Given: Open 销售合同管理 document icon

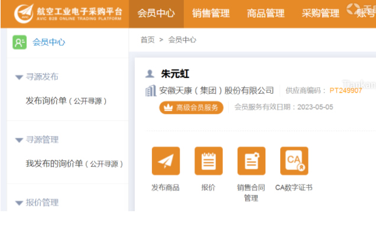Looking at the screenshot, I should pyautogui.click(x=251, y=161).
